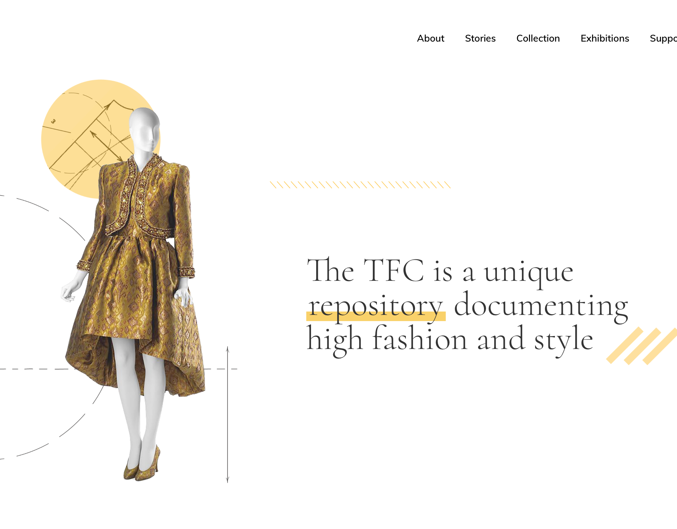Click the mannequin's gold high-heel shoes
The width and height of the screenshot is (677, 529).
pyautogui.click(x=142, y=464)
